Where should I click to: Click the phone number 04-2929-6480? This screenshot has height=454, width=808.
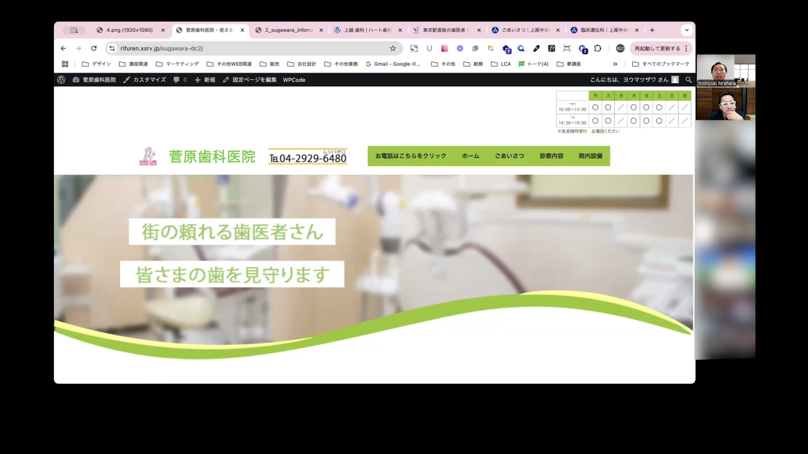[x=308, y=157]
